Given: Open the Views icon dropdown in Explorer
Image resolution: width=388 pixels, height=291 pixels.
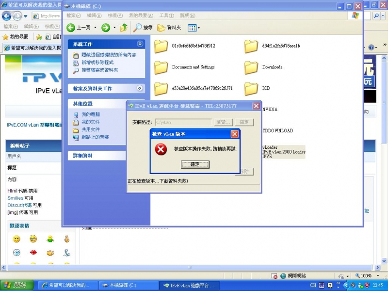Looking at the screenshot, I should (x=194, y=28).
